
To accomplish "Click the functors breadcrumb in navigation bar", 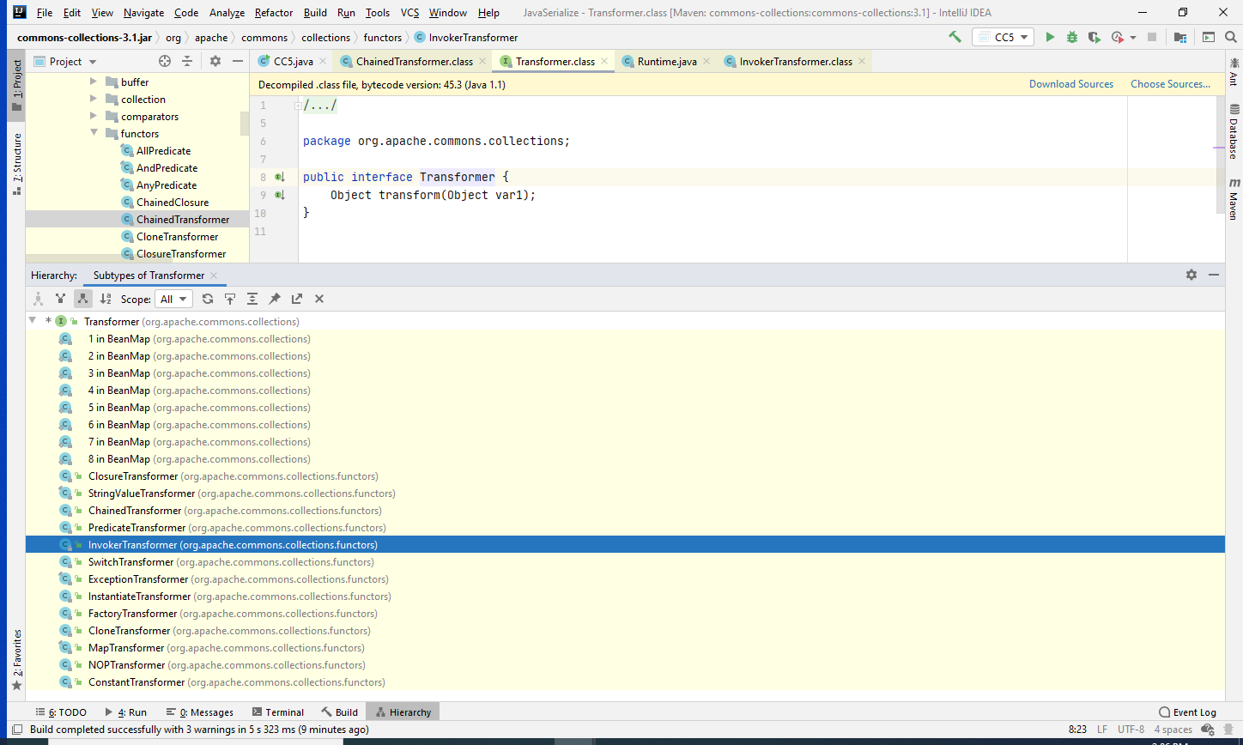I will (382, 38).
